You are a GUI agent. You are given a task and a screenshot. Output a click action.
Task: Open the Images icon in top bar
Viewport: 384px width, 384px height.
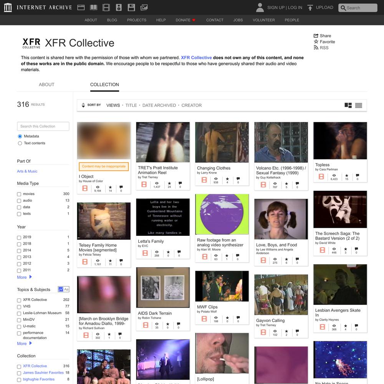[144, 7]
